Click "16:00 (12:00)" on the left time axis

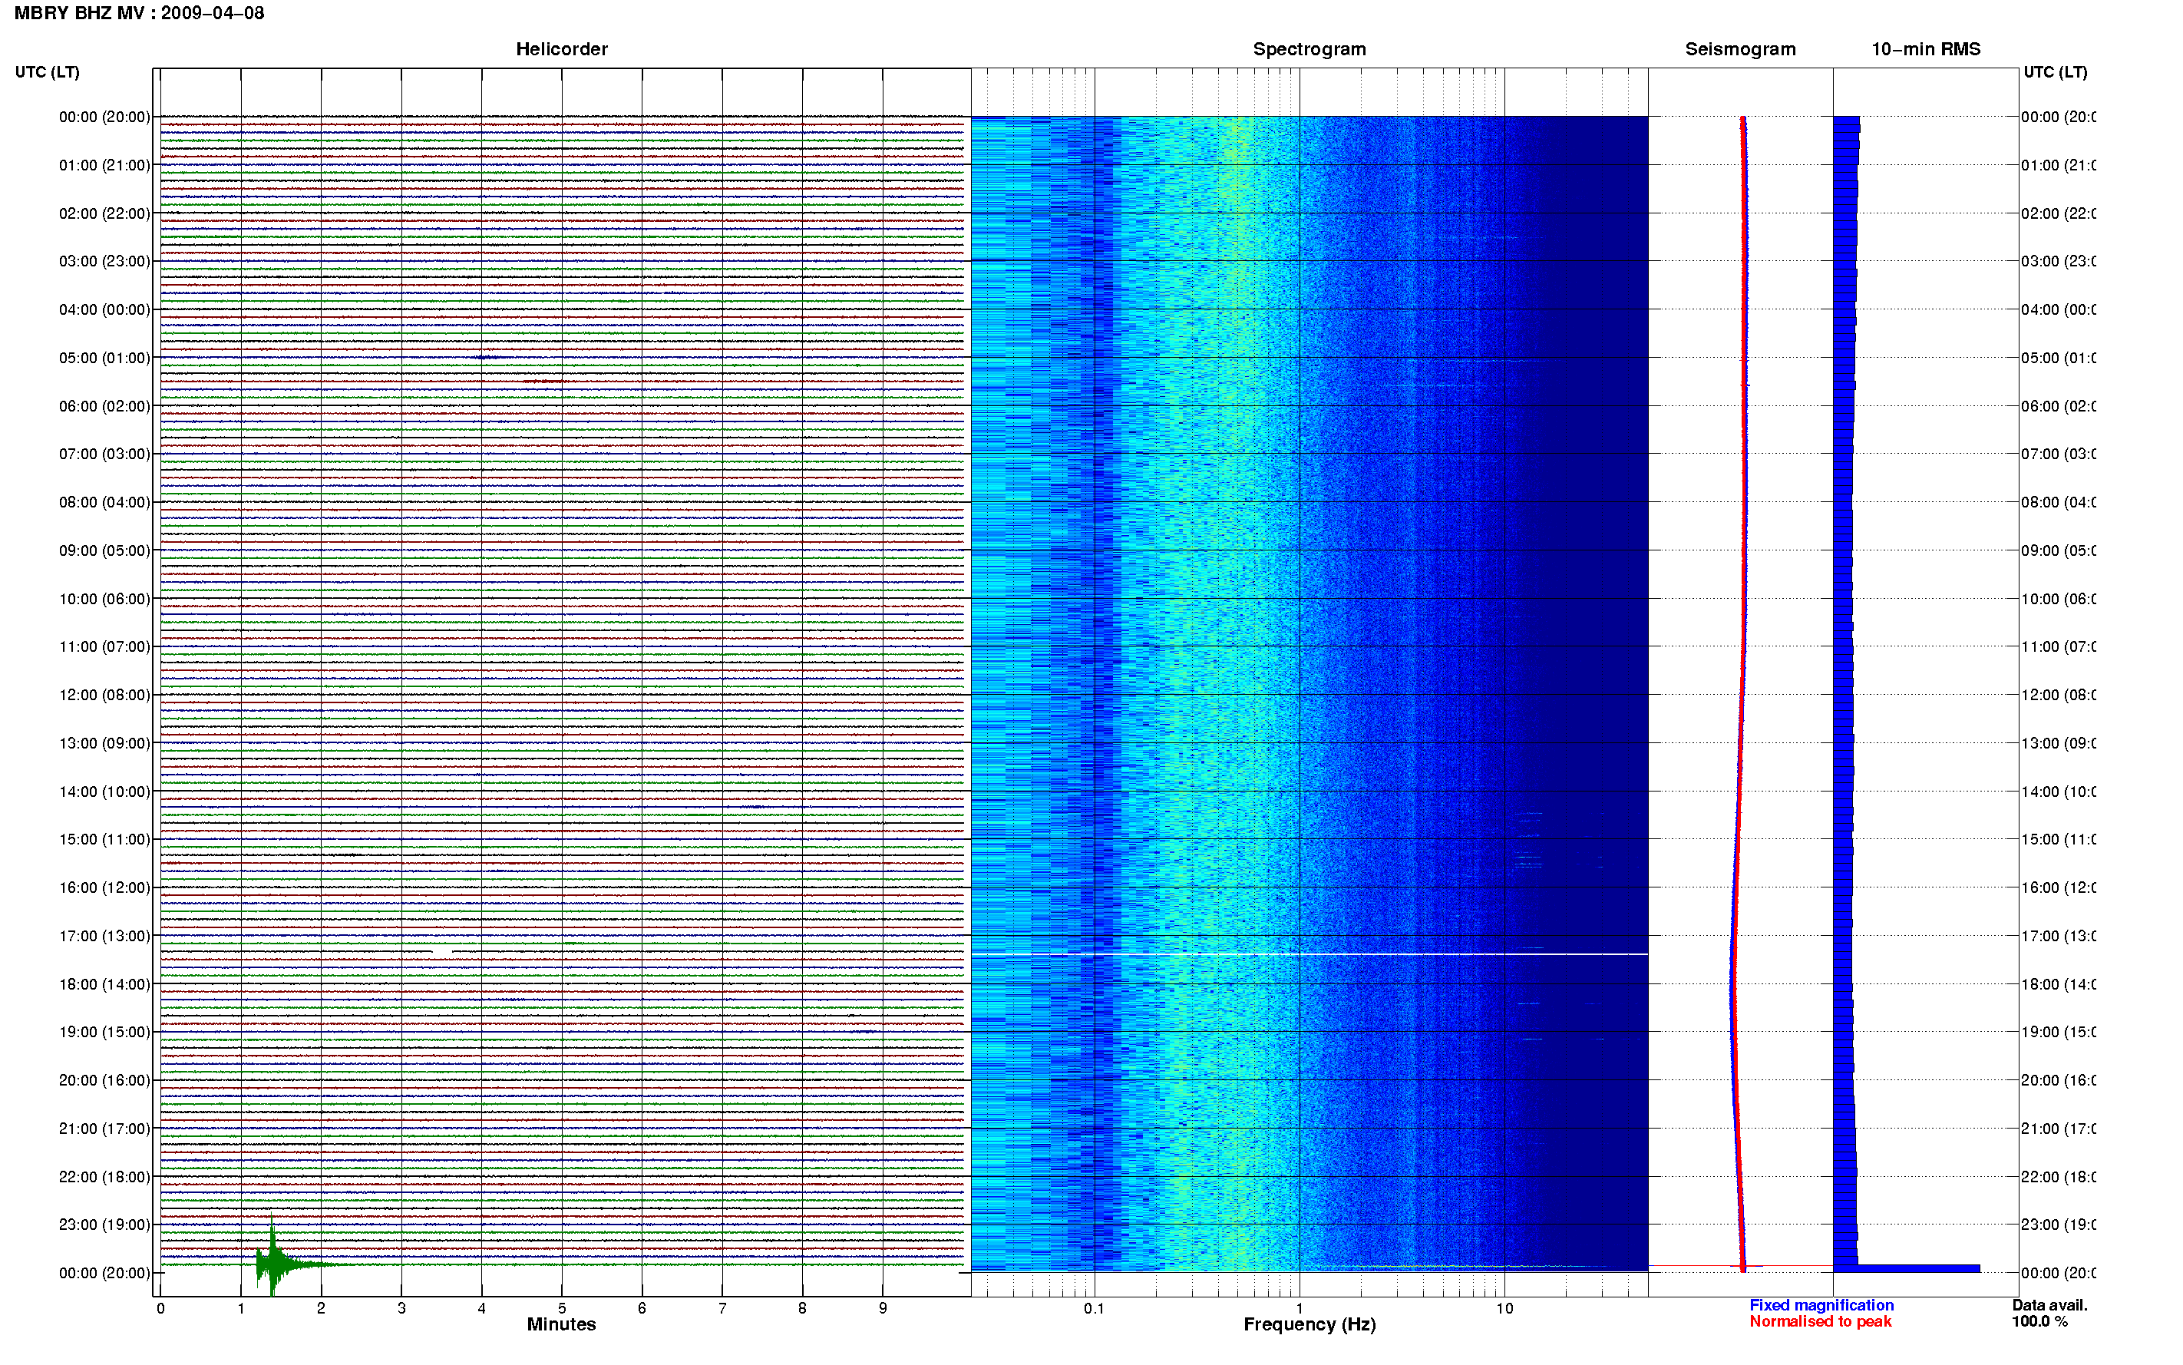tap(104, 887)
